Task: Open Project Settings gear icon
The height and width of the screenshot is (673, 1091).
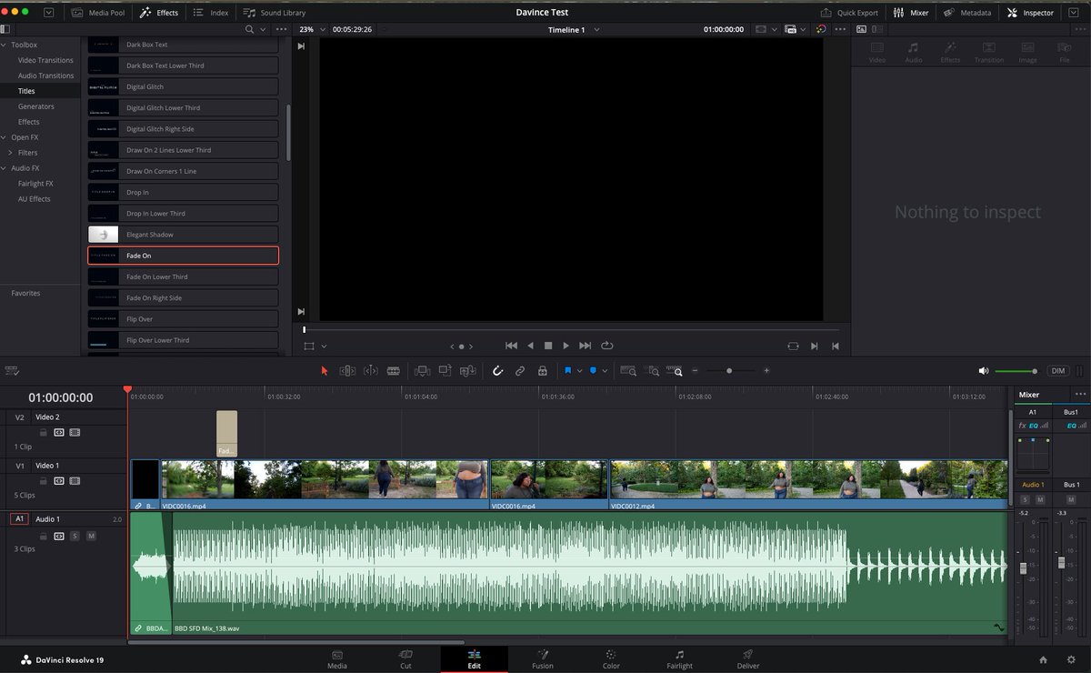Action: [x=1069, y=659]
